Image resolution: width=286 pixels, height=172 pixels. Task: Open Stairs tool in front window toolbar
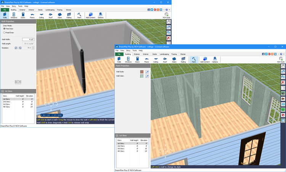click(x=174, y=60)
